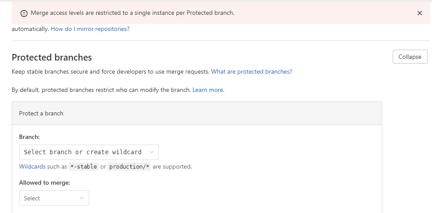Image resolution: width=432 pixels, height=213 pixels.
Task: Click the Keep stable branches secure description
Action: (111, 71)
